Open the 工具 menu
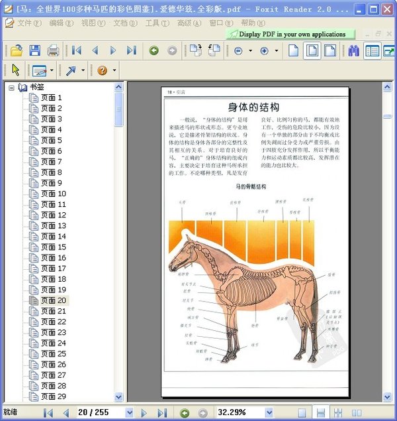Viewport: 397px width, 421px height. click(x=157, y=23)
